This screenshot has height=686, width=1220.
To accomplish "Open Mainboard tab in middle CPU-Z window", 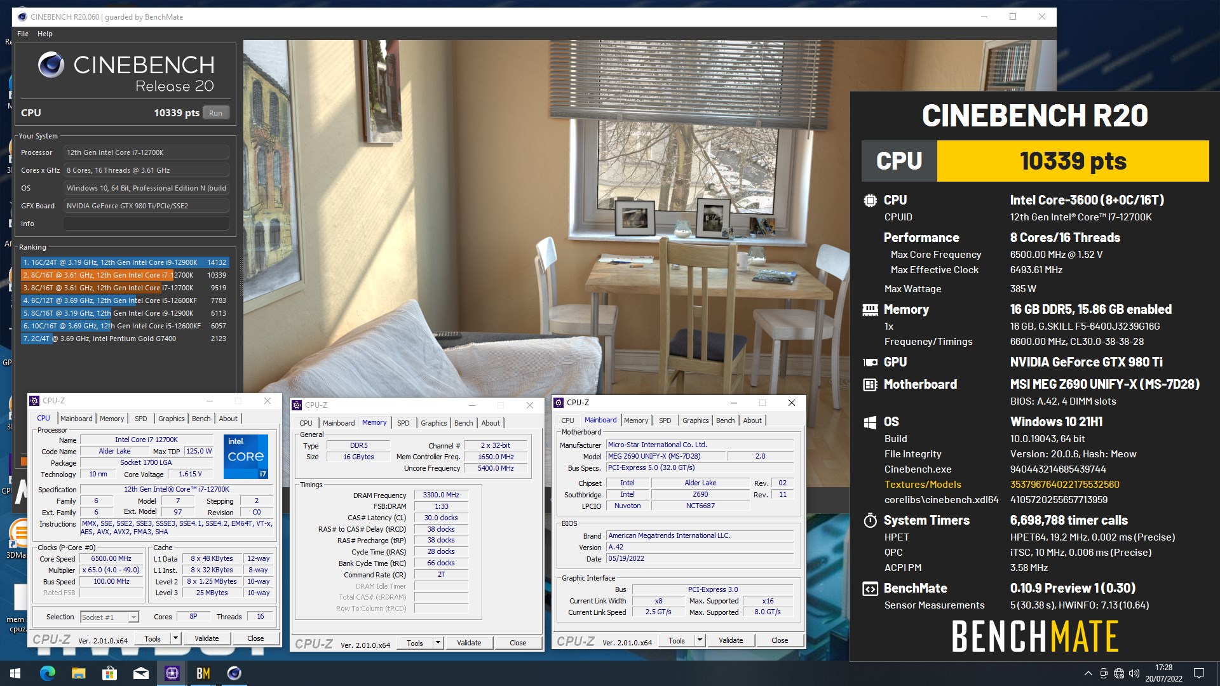I will point(339,423).
